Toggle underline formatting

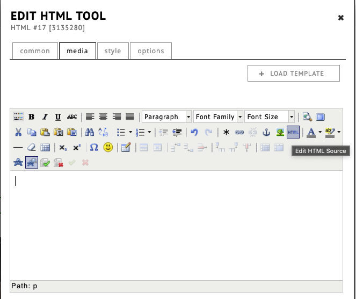[x=58, y=117]
